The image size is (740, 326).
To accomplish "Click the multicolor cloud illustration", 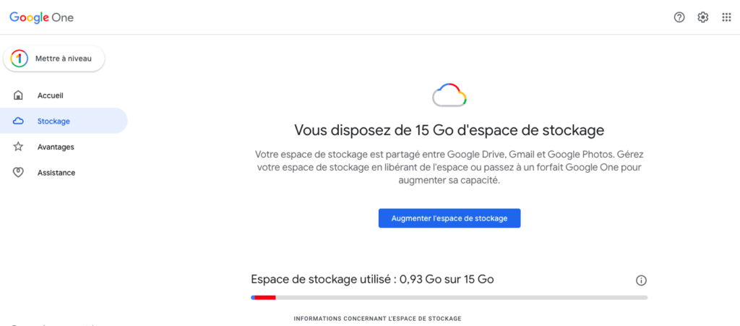I will [x=449, y=95].
